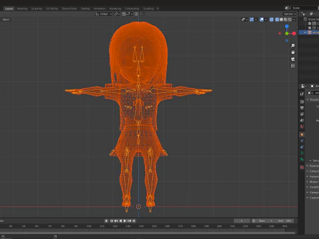Toggle first collection checkbox in outliner

point(310,23)
